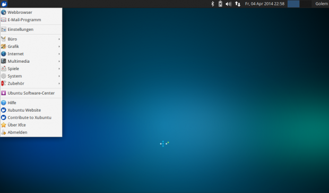Expand the System submenu arrow
Screen dimensions: 329x193
click(x=59, y=76)
